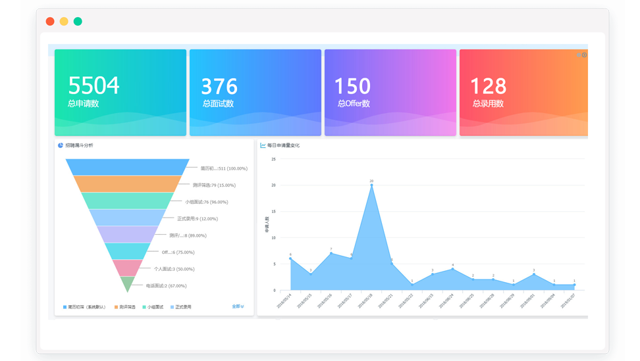The image size is (640, 361).
Task: Open the 376 总面试数 card
Action: (255, 93)
